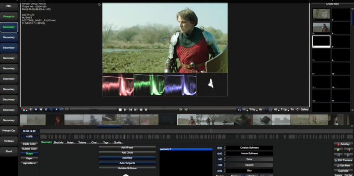The width and height of the screenshot is (354, 176).
Task: Select the Primary In layer
Action: (x=9, y=17)
